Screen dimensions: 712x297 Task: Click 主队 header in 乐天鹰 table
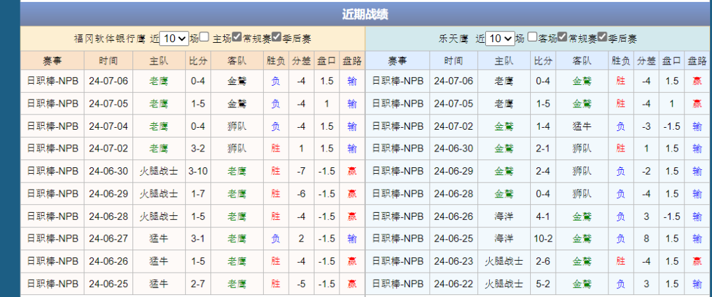point(504,61)
